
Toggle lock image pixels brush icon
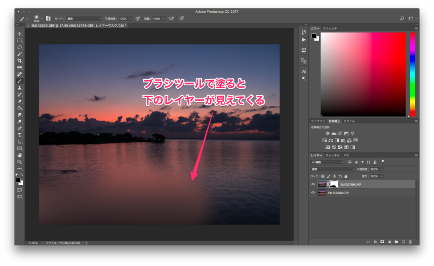click(x=328, y=176)
